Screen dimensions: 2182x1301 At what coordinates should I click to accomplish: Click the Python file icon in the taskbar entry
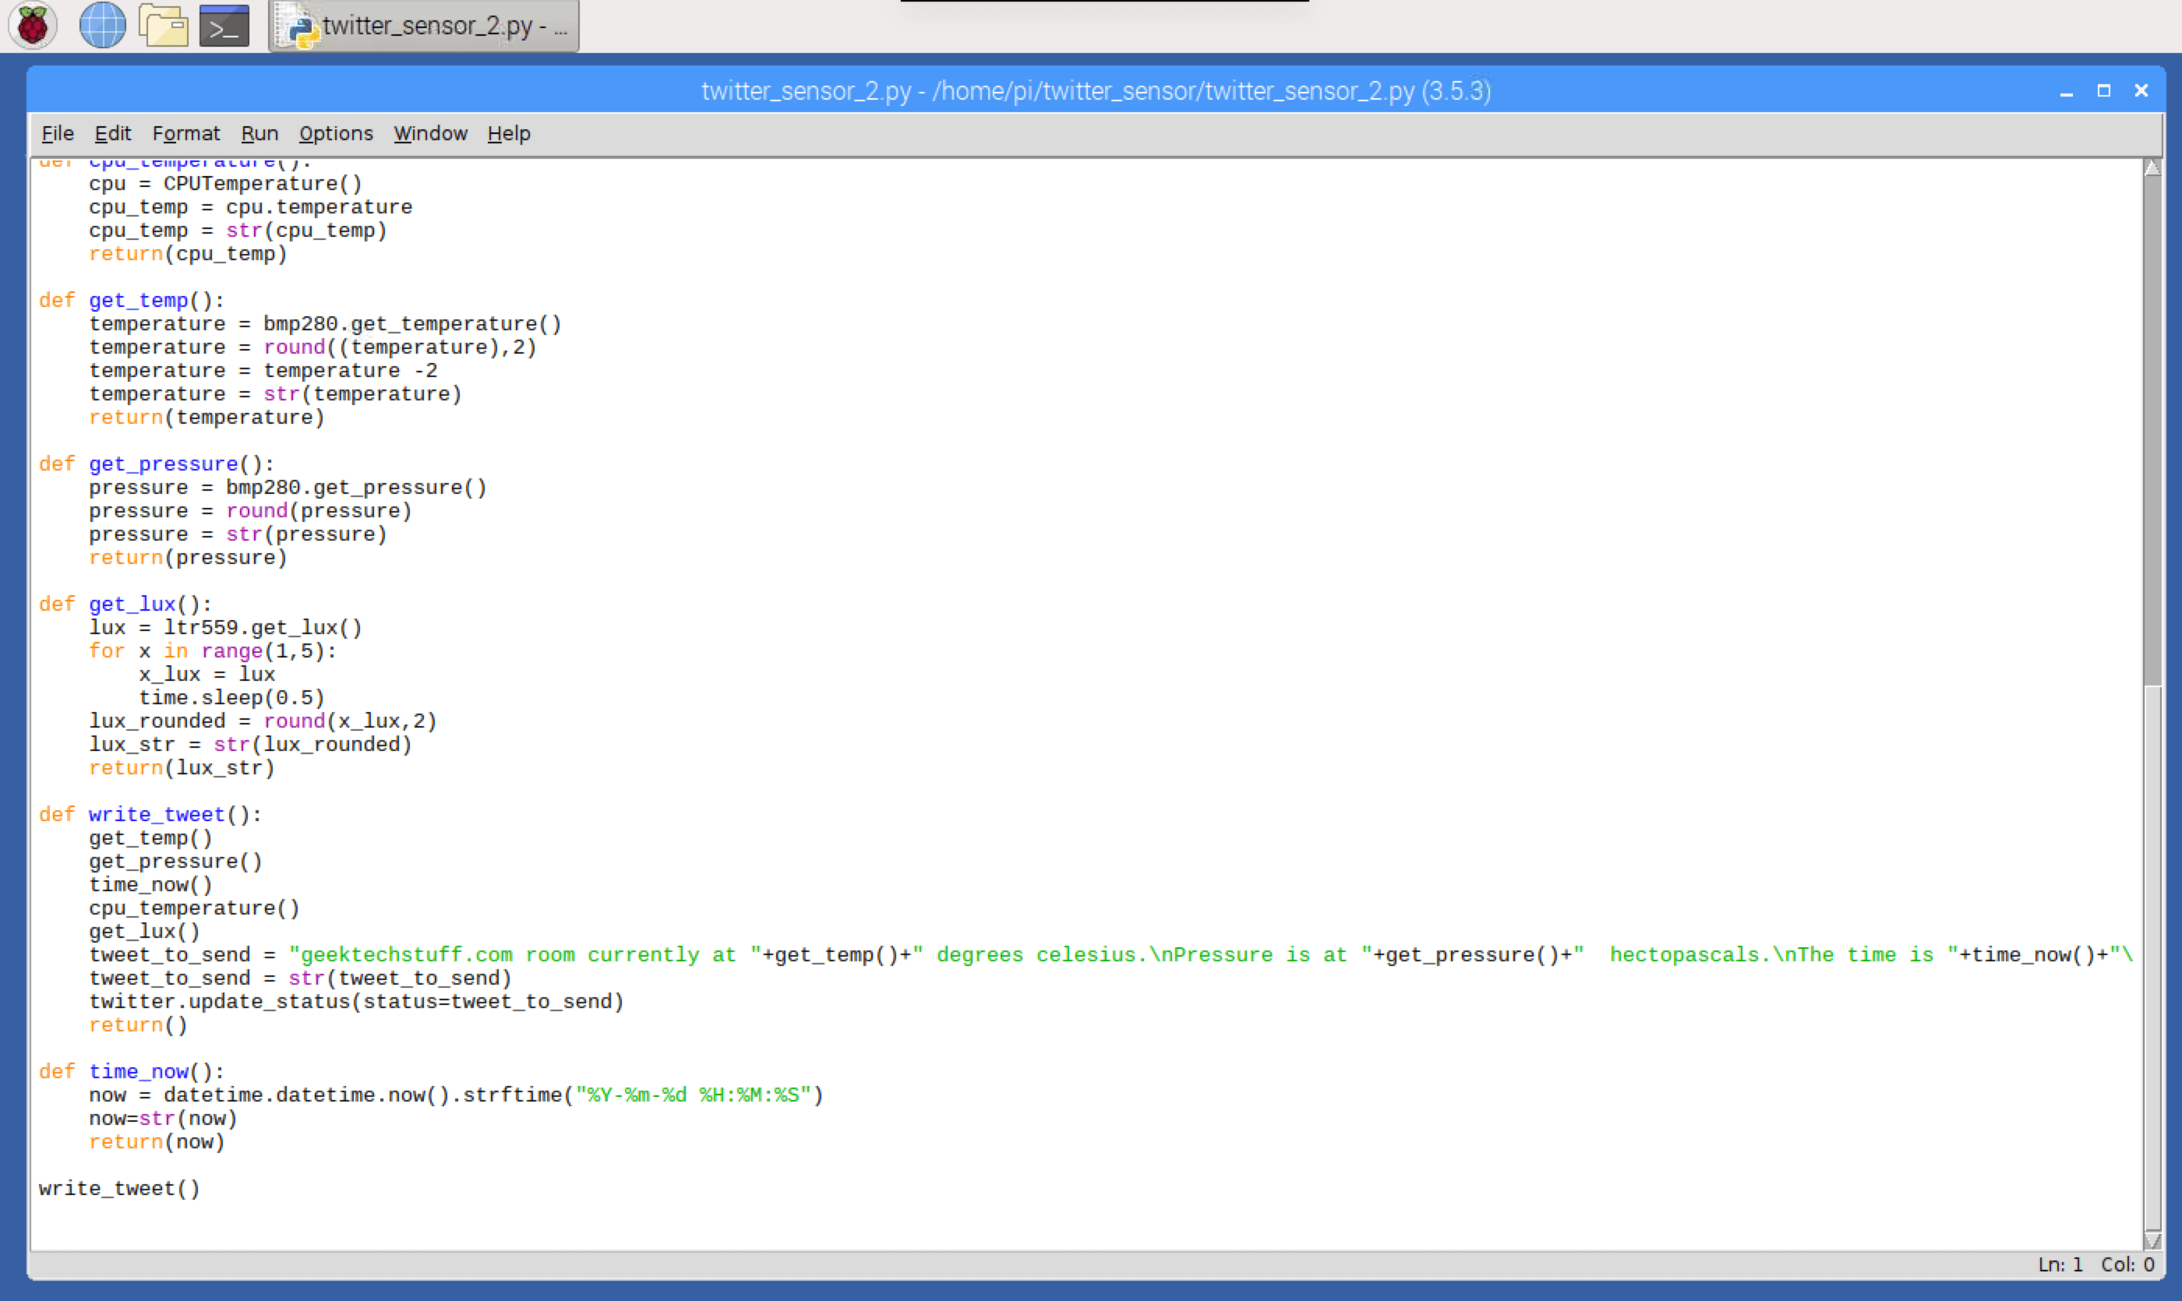[x=302, y=26]
